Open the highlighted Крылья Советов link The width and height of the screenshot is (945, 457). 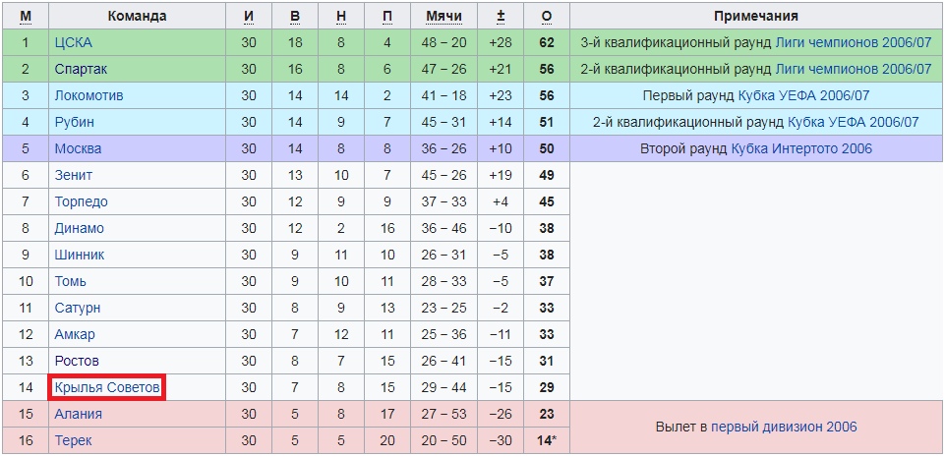[107, 388]
